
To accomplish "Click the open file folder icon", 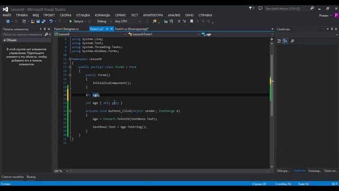I will pyautogui.click(x=32, y=21).
